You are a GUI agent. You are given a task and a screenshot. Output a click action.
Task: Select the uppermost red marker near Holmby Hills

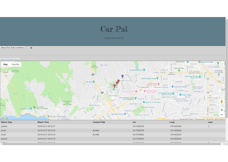[x=118, y=81]
